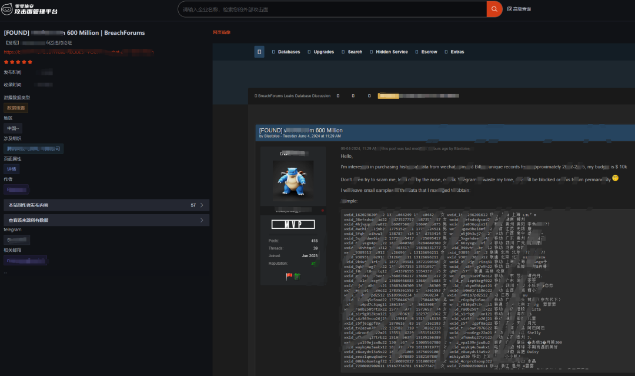Switch to the 网页镜像 tab
Image resolution: width=635 pixels, height=376 pixels.
coord(222,32)
